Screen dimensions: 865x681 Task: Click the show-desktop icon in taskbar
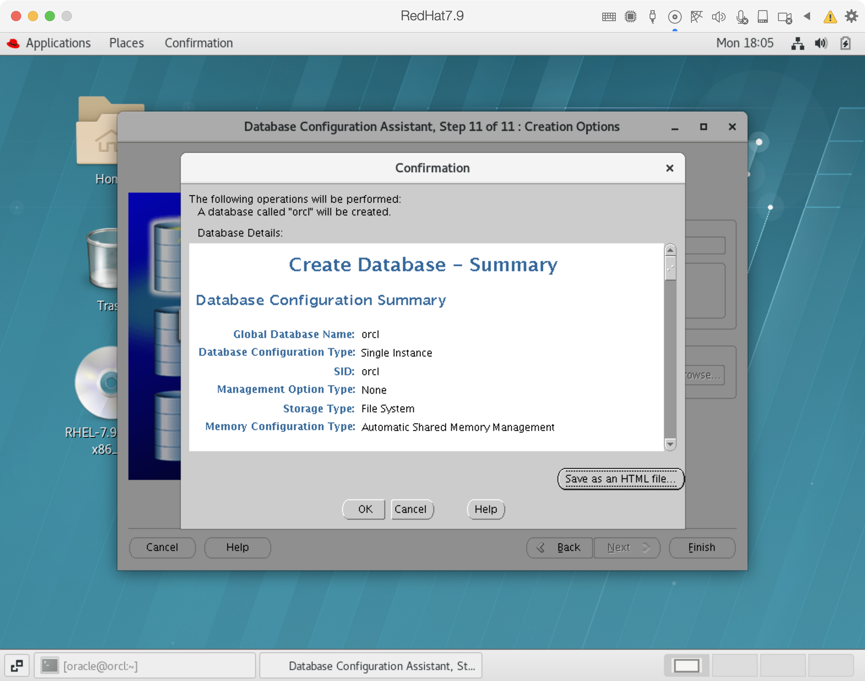[x=17, y=666]
